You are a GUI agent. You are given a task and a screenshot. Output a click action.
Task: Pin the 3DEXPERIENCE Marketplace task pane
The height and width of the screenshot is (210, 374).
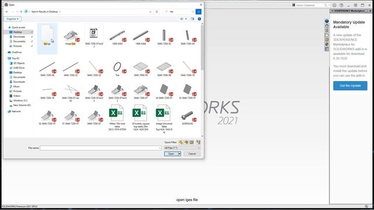click(x=370, y=11)
